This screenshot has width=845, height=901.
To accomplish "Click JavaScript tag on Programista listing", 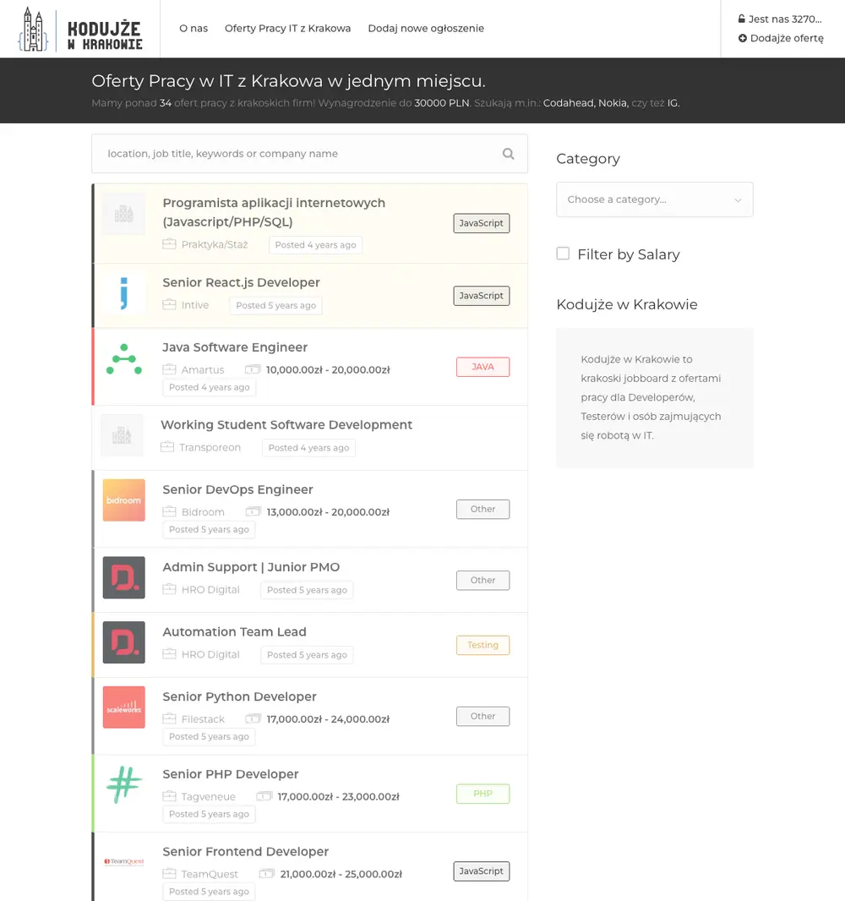I will (x=482, y=223).
